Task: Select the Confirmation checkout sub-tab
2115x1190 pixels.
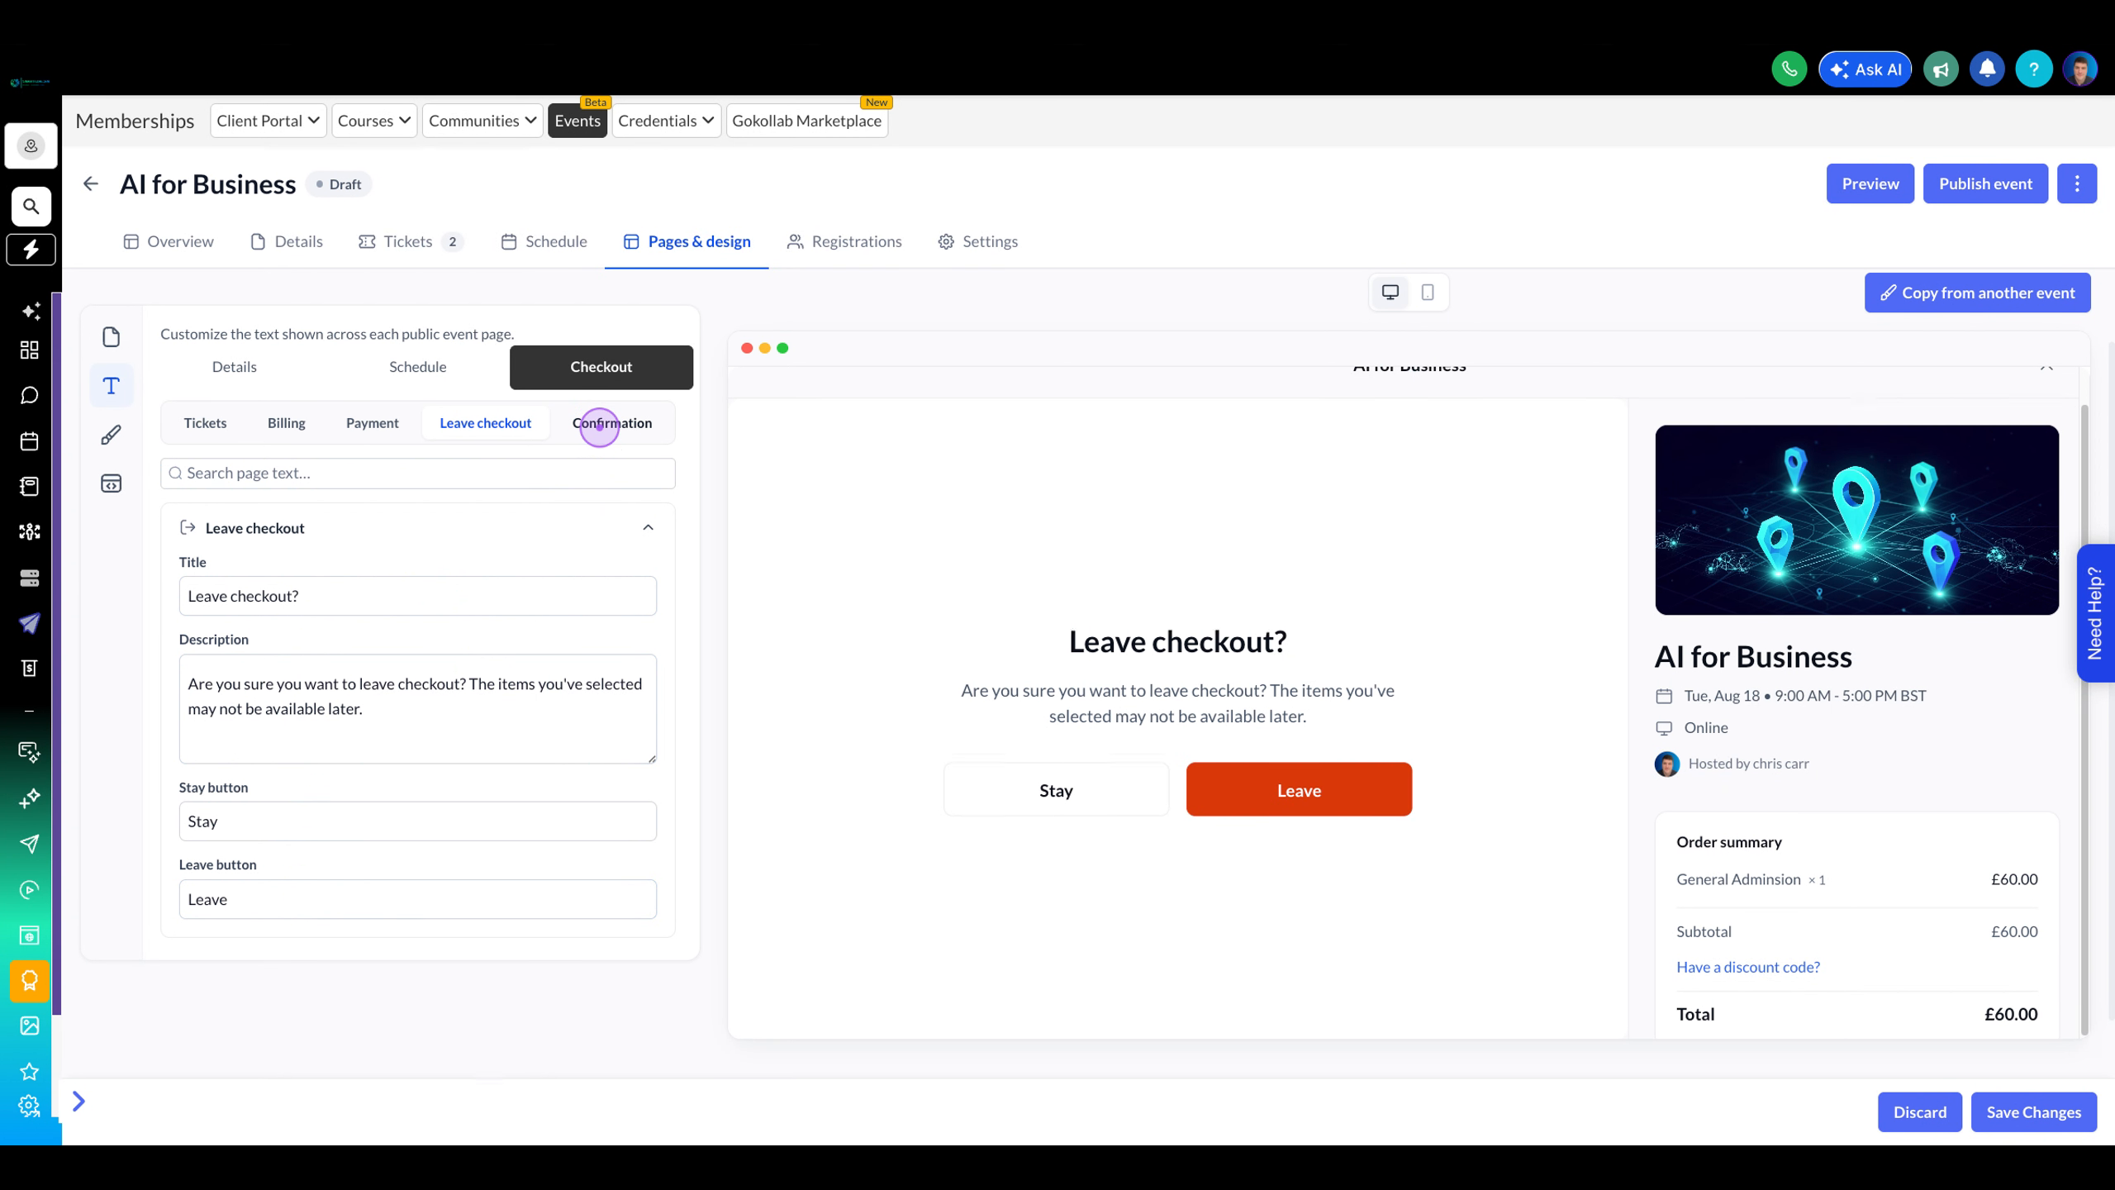Action: (612, 423)
